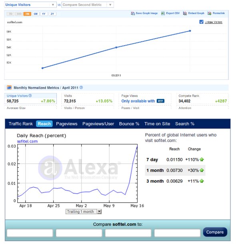Click the last data point on the Unique Visitors graph
Screen dimensions: 236x245
point(190,31)
